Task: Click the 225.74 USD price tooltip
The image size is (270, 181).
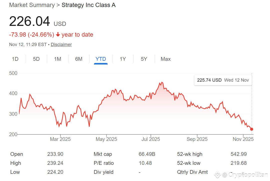Action: point(209,80)
